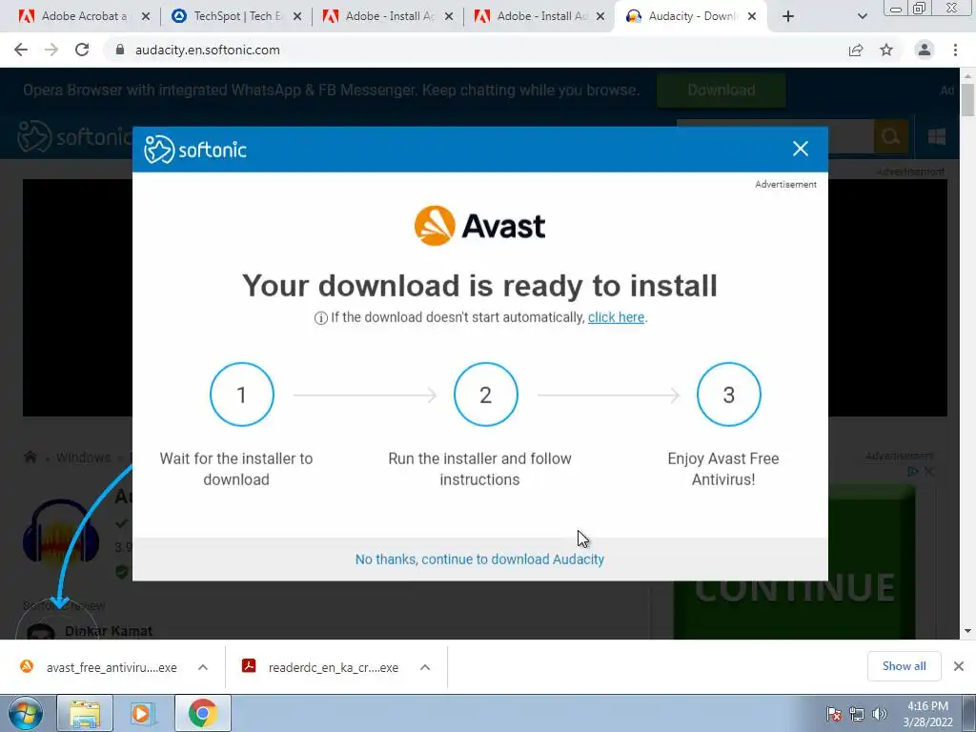Reload the Softonic page
This screenshot has width=976, height=732.
click(82, 50)
